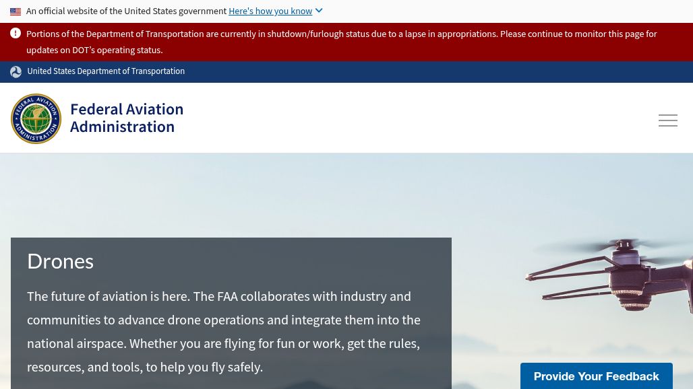Image resolution: width=693 pixels, height=389 pixels.
Task: Click the red alert exclamation icon
Action: click(16, 34)
